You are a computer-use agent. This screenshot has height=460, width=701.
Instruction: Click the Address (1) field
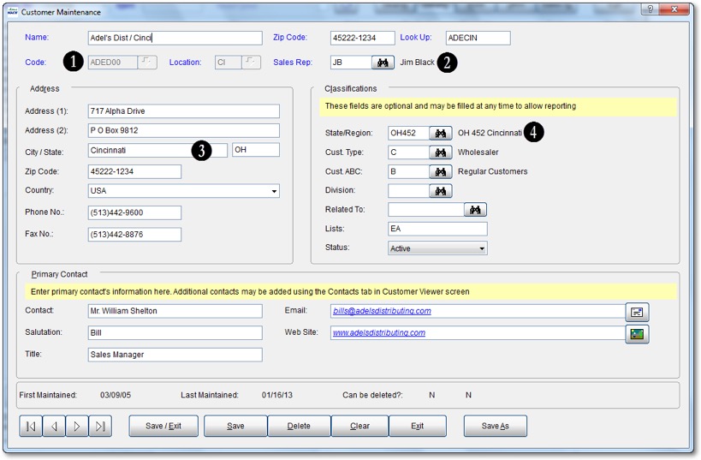pos(184,111)
